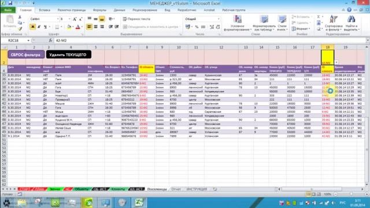
Task: Align text to top
Action: [x=90, y=19]
